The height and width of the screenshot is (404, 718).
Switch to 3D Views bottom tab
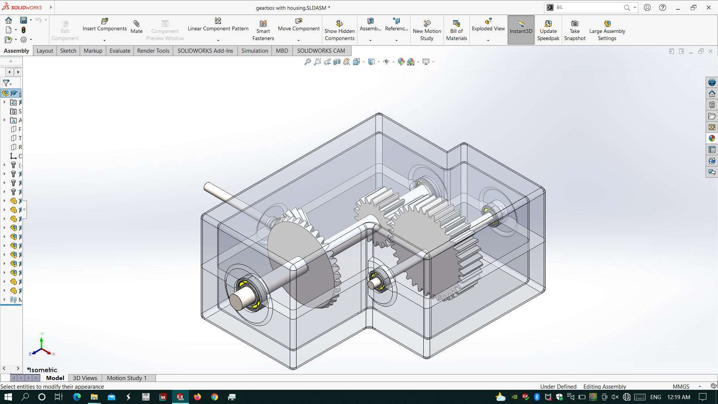click(85, 378)
